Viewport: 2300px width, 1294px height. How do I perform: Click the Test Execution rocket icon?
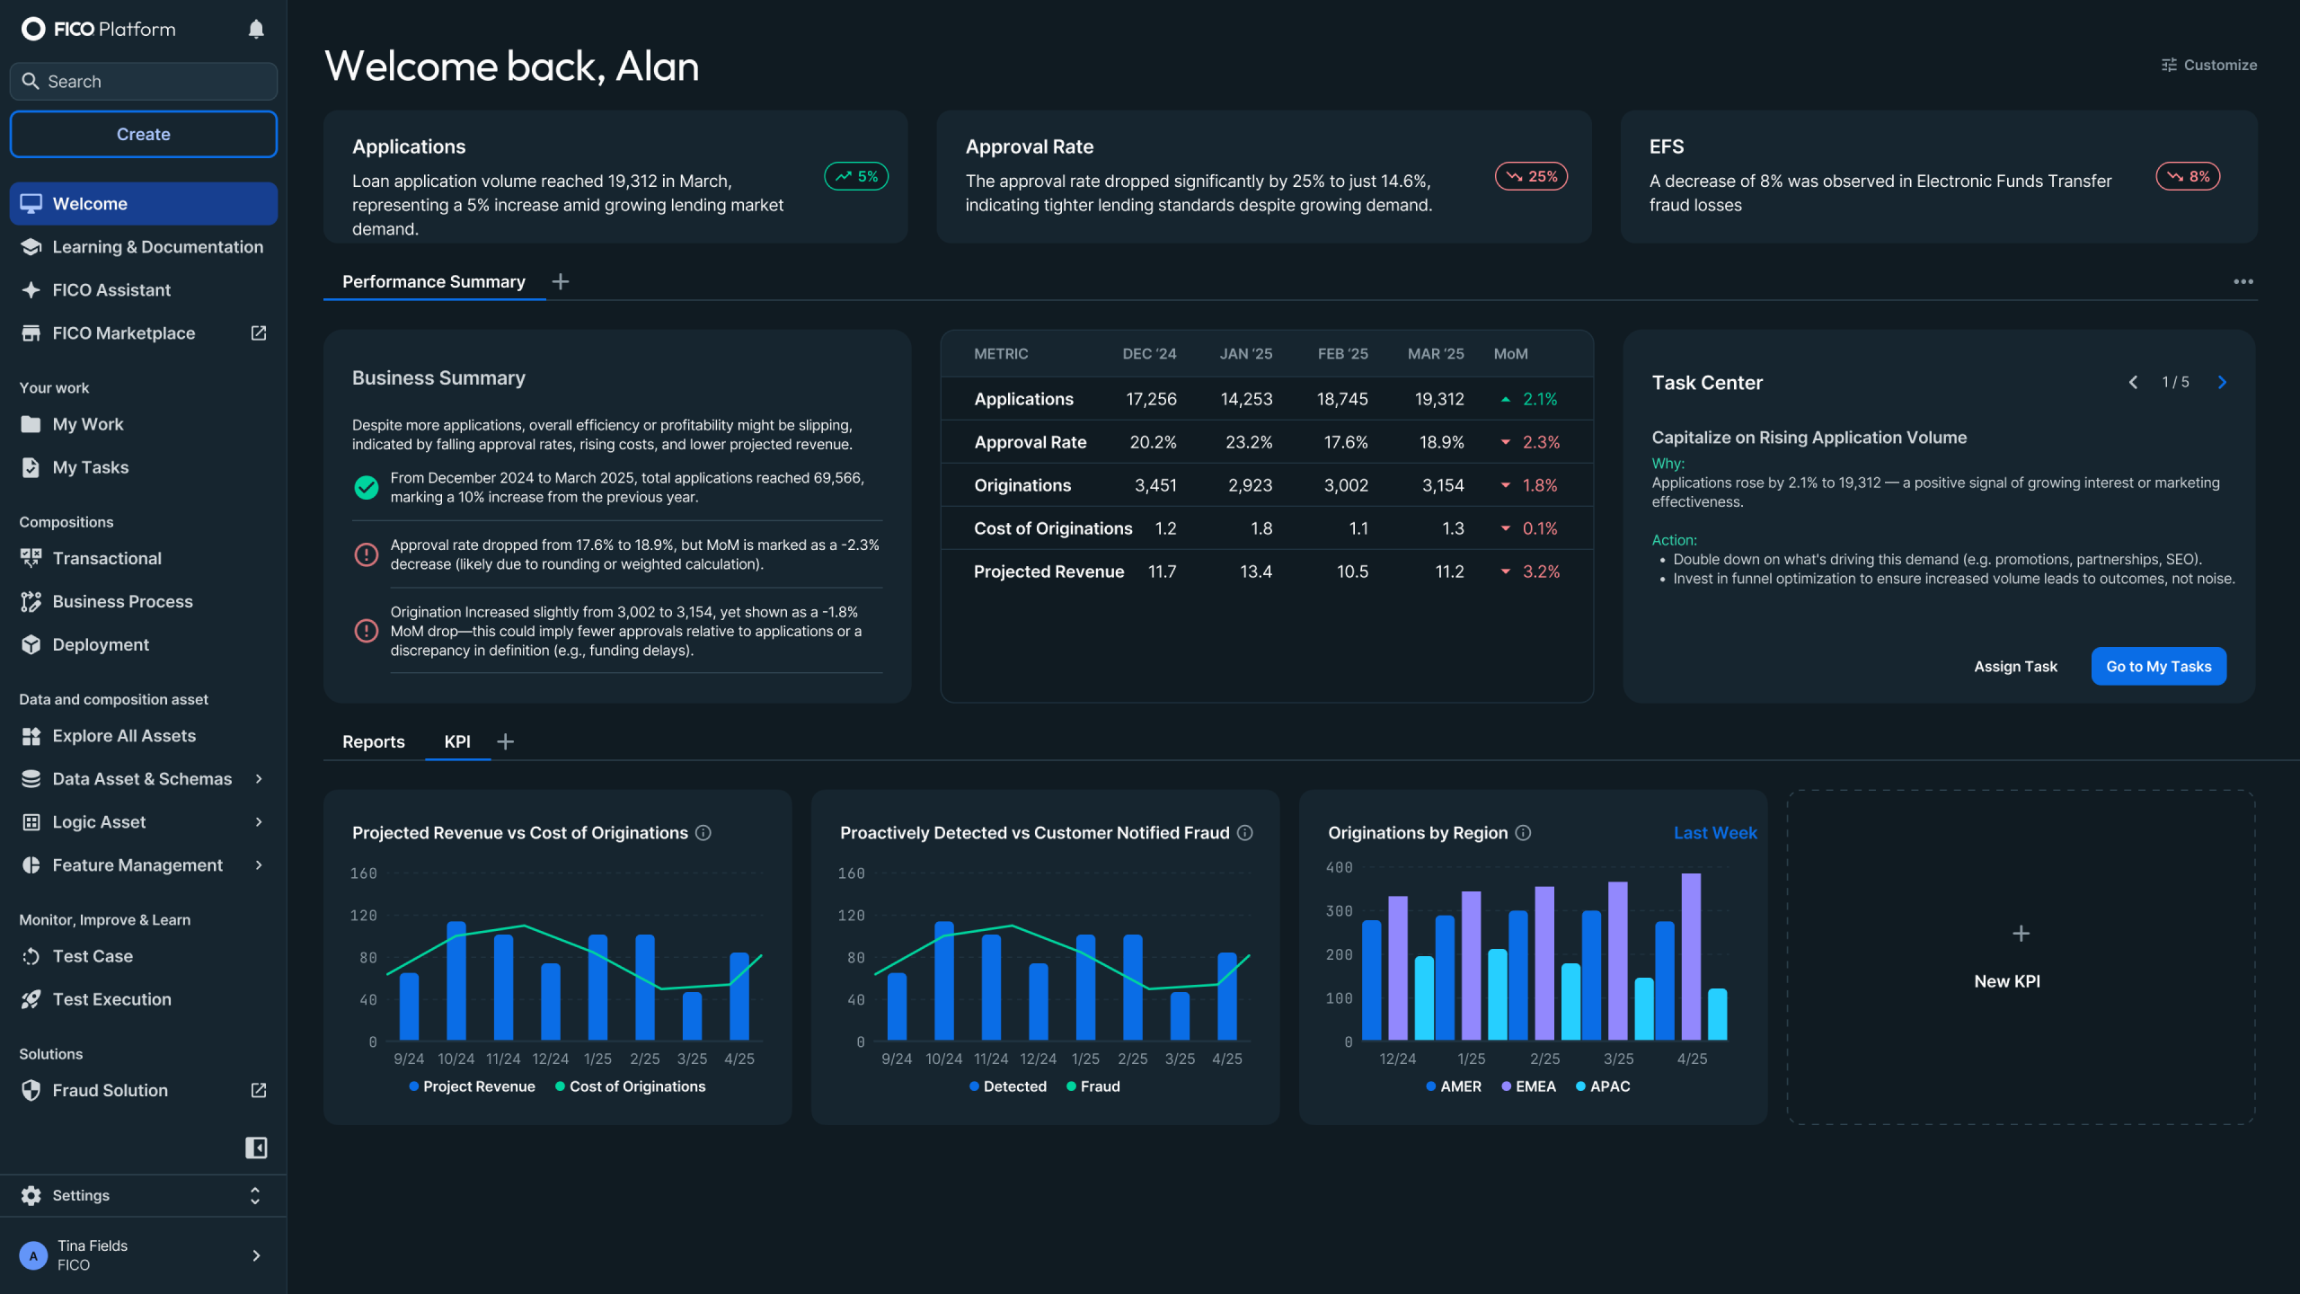tap(31, 999)
